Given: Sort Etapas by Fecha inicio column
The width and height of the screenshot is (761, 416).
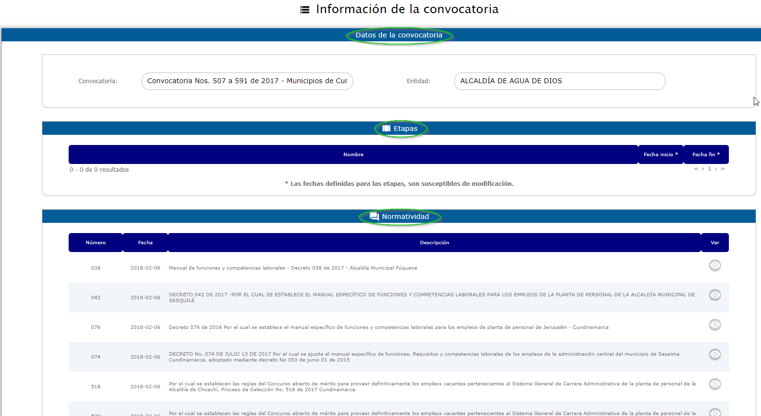Looking at the screenshot, I should coord(660,155).
